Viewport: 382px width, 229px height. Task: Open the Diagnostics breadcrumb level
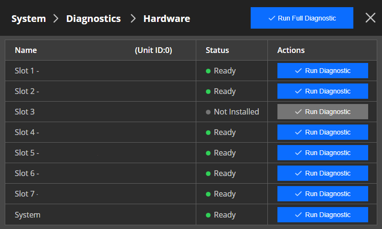94,19
